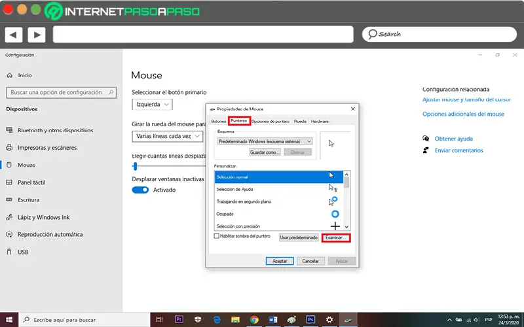Click the Search field at top right
This screenshot has height=327, width=524.
[x=440, y=35]
